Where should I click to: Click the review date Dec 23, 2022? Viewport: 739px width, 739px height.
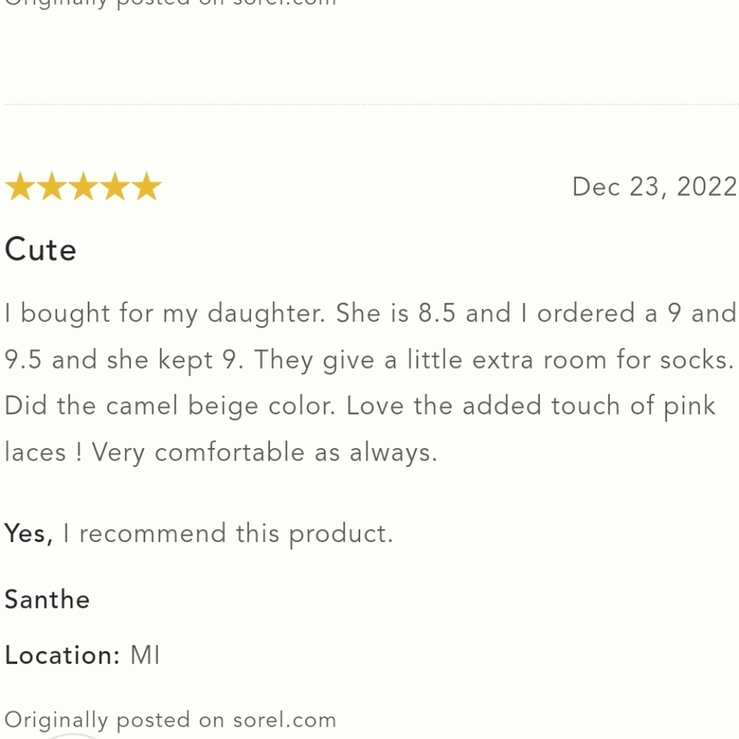pos(654,187)
